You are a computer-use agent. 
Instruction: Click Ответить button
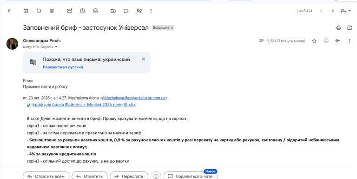tap(89, 176)
